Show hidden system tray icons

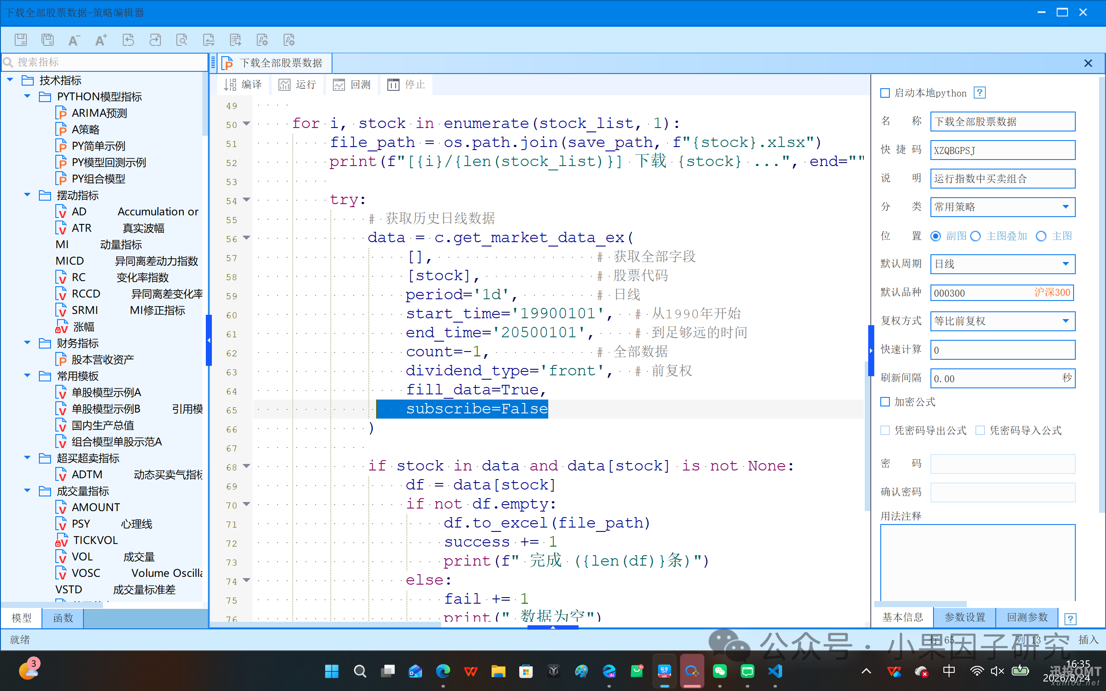(x=866, y=672)
